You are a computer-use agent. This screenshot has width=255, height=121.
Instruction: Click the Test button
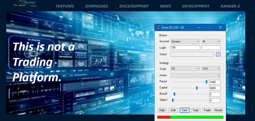[x=185, y=110]
